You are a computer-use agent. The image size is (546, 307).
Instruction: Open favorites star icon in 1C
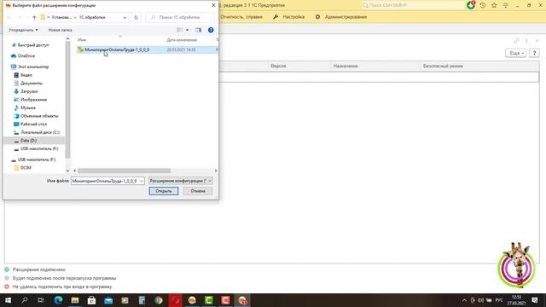click(494, 5)
